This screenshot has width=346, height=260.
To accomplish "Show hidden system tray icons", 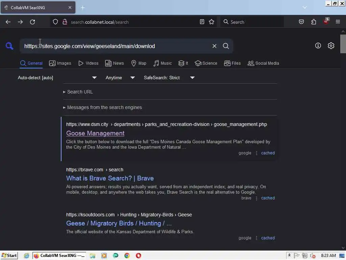I will [289, 256].
